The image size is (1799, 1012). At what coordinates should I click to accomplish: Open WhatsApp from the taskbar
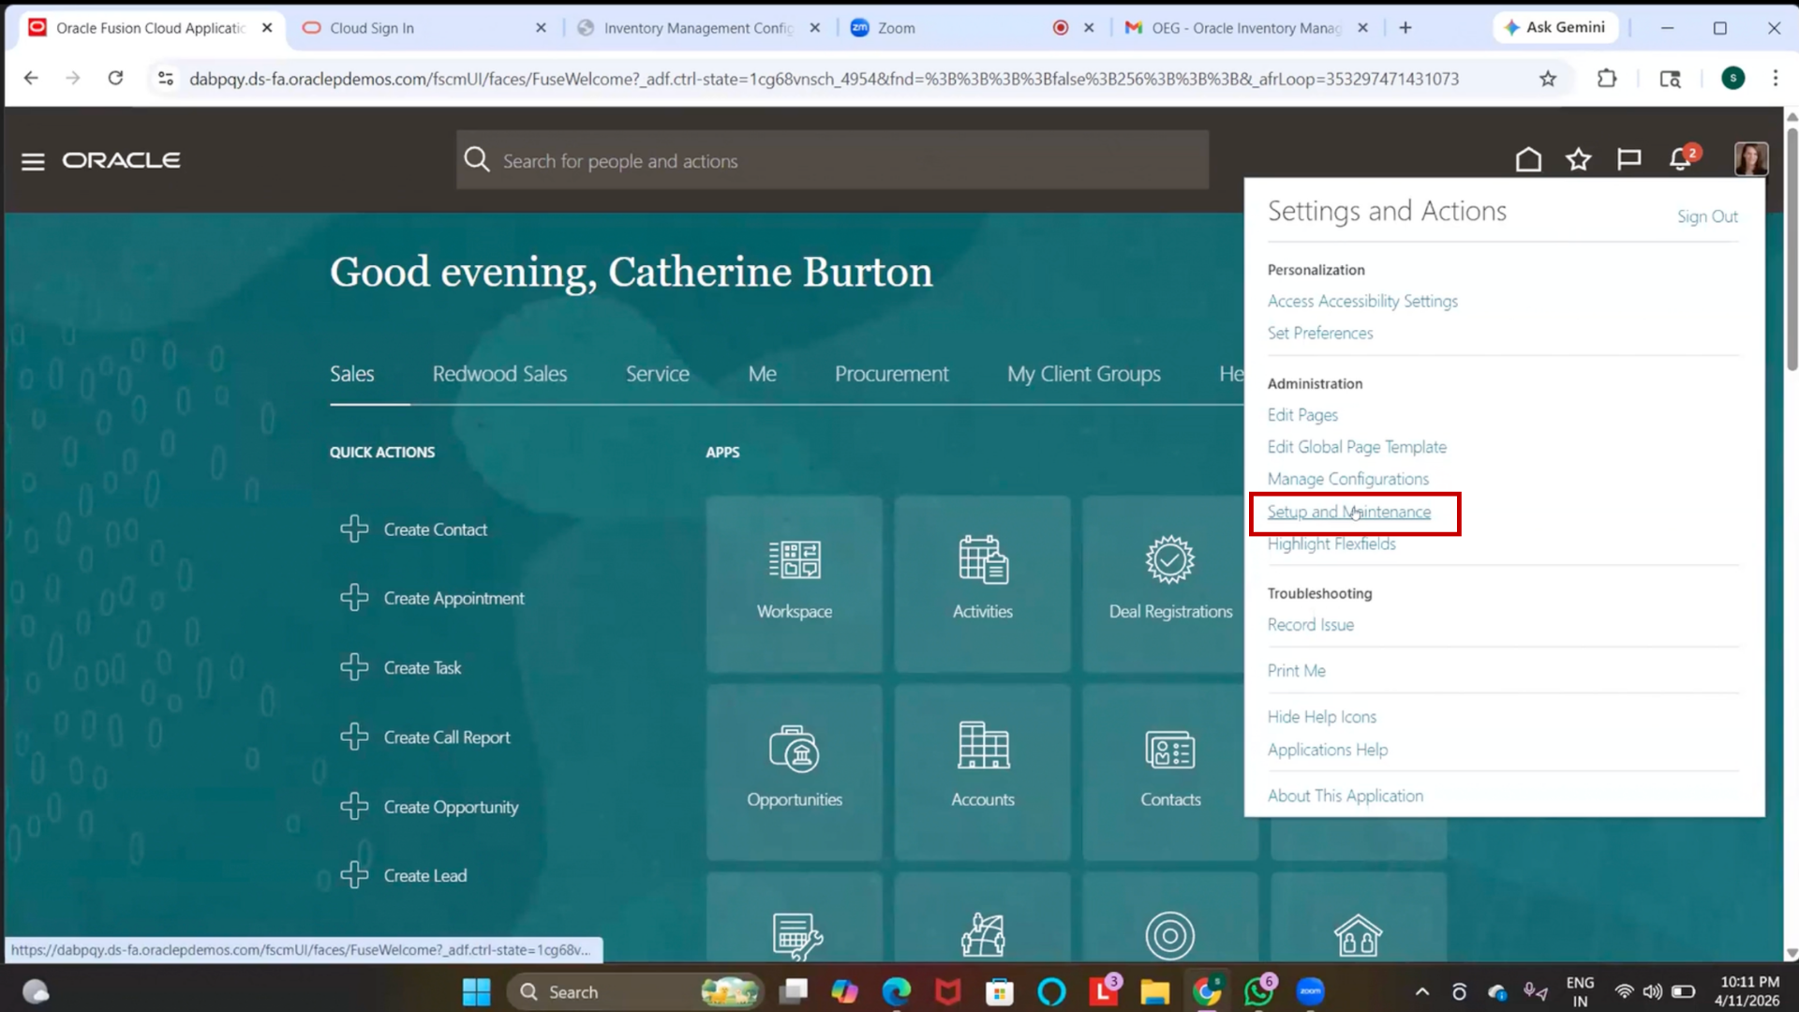pyautogui.click(x=1258, y=991)
